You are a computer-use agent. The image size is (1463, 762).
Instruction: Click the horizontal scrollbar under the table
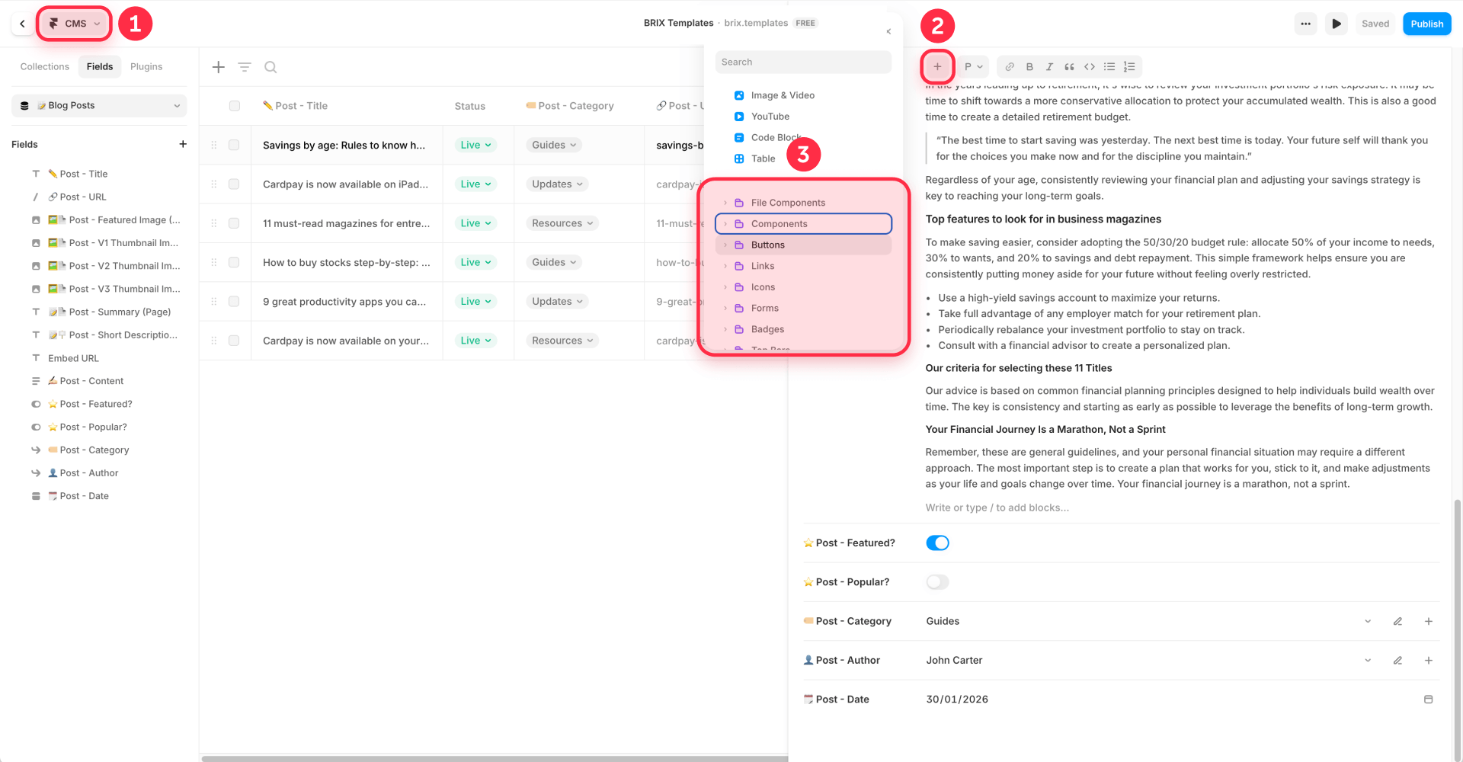[495, 758]
